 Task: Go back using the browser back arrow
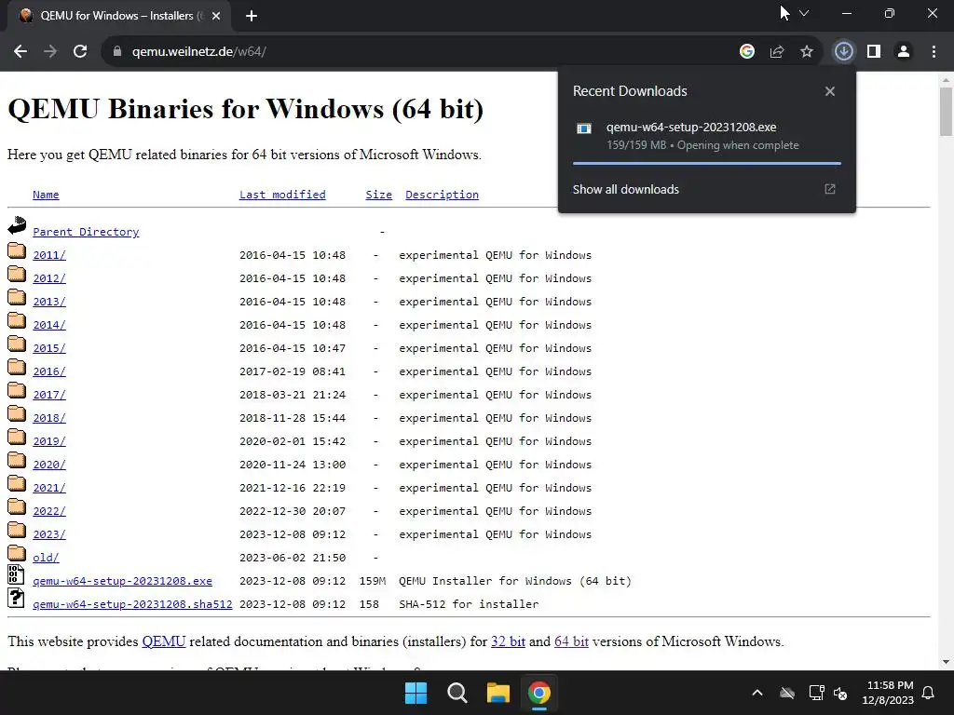click(x=20, y=52)
